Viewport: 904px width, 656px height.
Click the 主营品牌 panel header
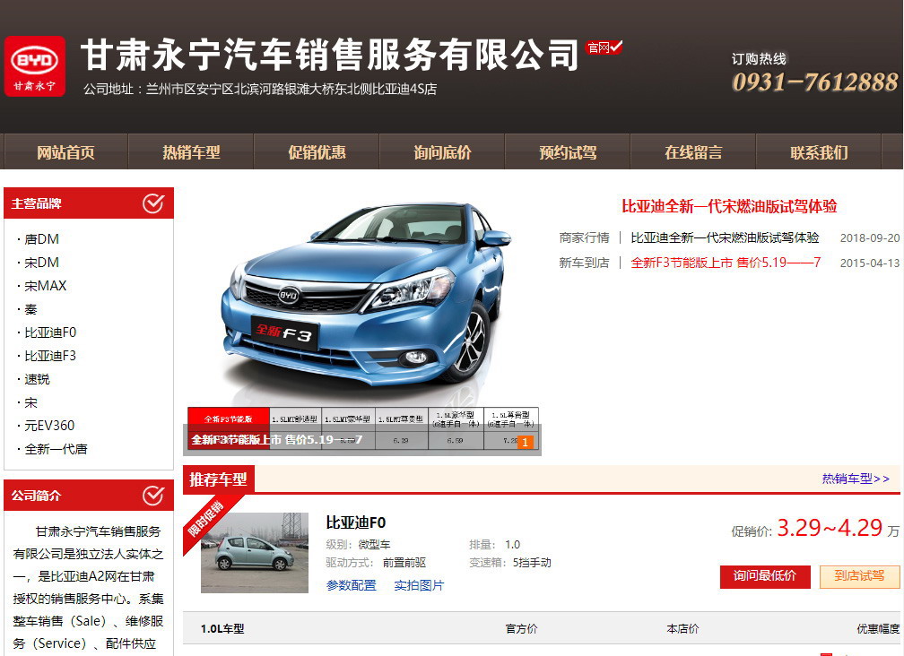pos(89,203)
